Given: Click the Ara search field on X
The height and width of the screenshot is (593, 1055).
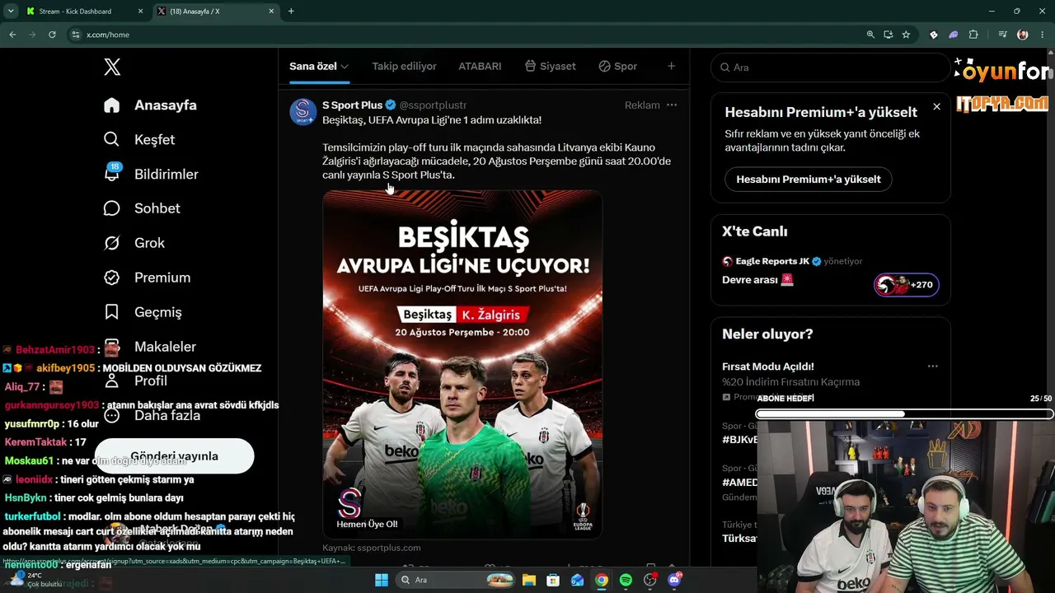Looking at the screenshot, I should click(x=831, y=68).
